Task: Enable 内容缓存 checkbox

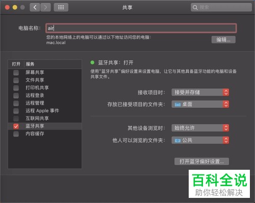Action: (x=16, y=134)
